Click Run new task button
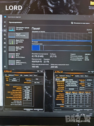 point(80,23)
